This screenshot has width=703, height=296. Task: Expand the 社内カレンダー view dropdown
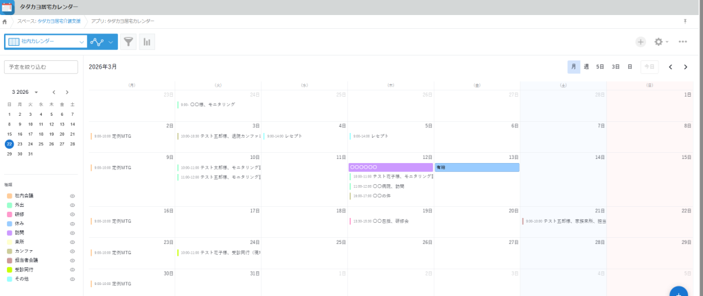click(82, 42)
